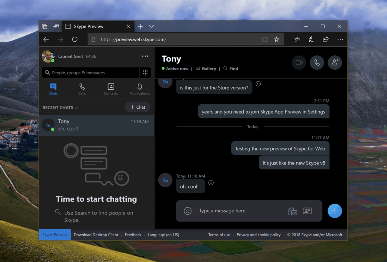Switch to the Calls tab
This screenshot has width=387, height=262.
click(x=82, y=89)
